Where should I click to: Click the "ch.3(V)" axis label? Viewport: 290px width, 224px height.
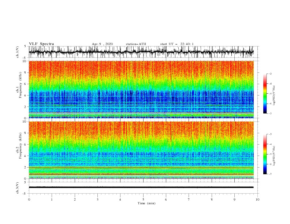click(x=18, y=188)
